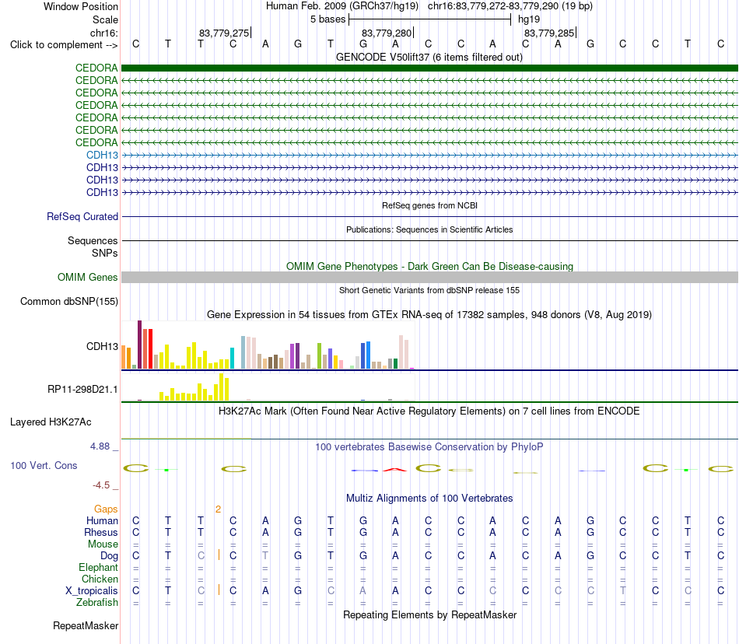Select the Chicken alignment row label
The image size is (739, 644).
[100, 579]
